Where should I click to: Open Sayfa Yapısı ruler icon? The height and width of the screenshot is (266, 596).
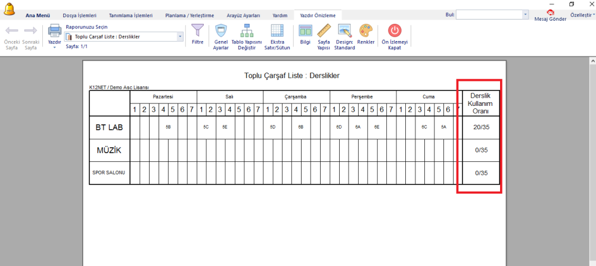coord(324,30)
